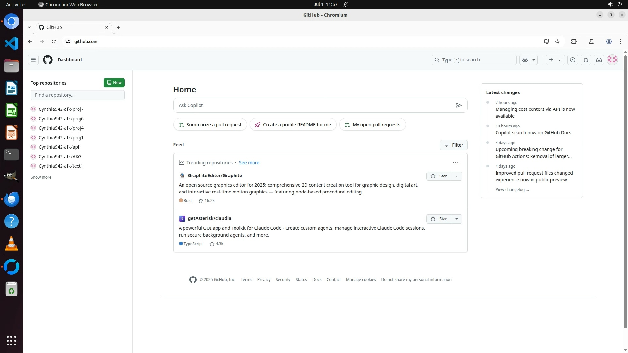Open the See more trending link

[x=249, y=163]
